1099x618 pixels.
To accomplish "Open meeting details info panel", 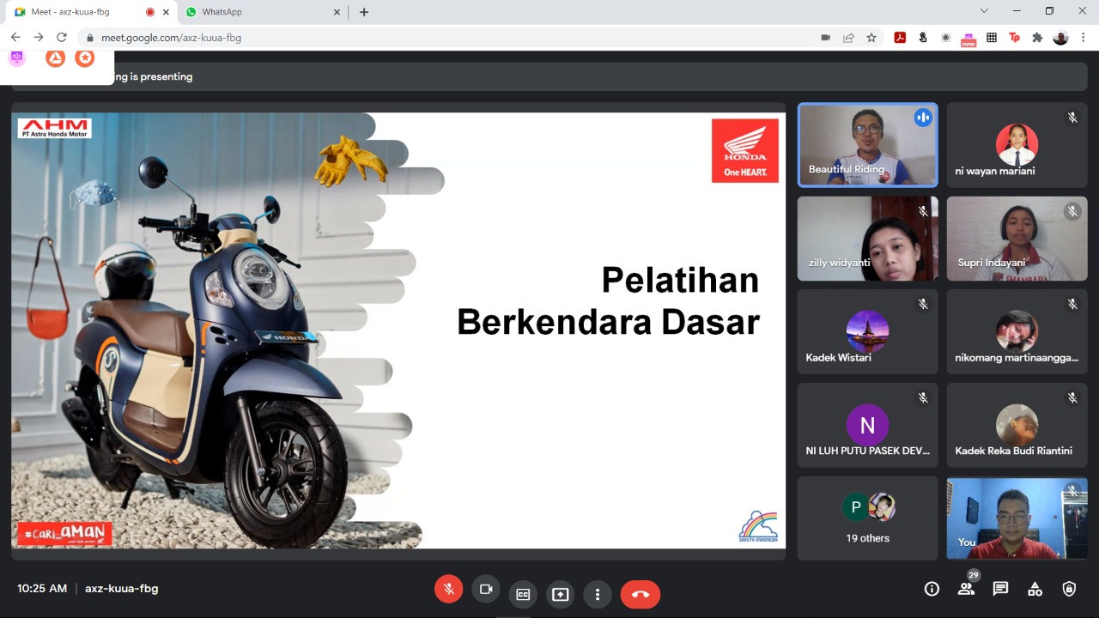I will [x=932, y=589].
